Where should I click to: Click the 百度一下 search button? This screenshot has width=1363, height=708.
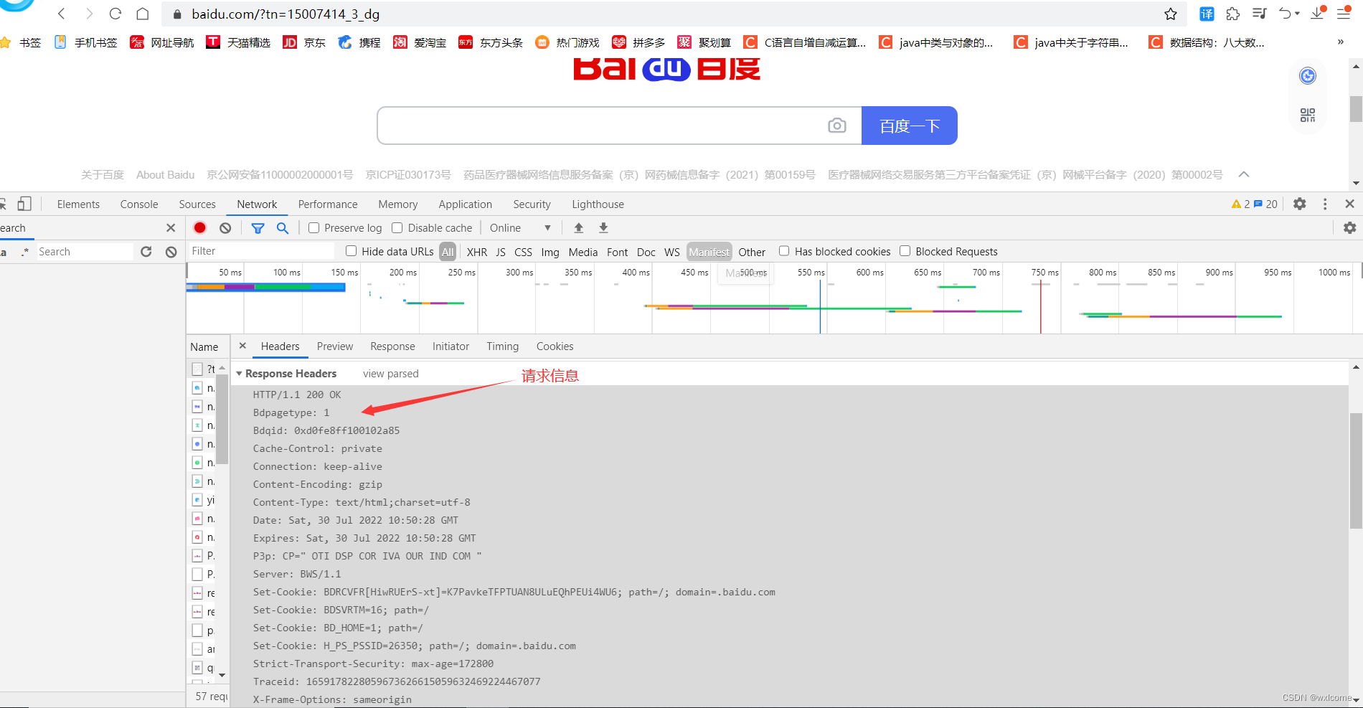pyautogui.click(x=909, y=126)
